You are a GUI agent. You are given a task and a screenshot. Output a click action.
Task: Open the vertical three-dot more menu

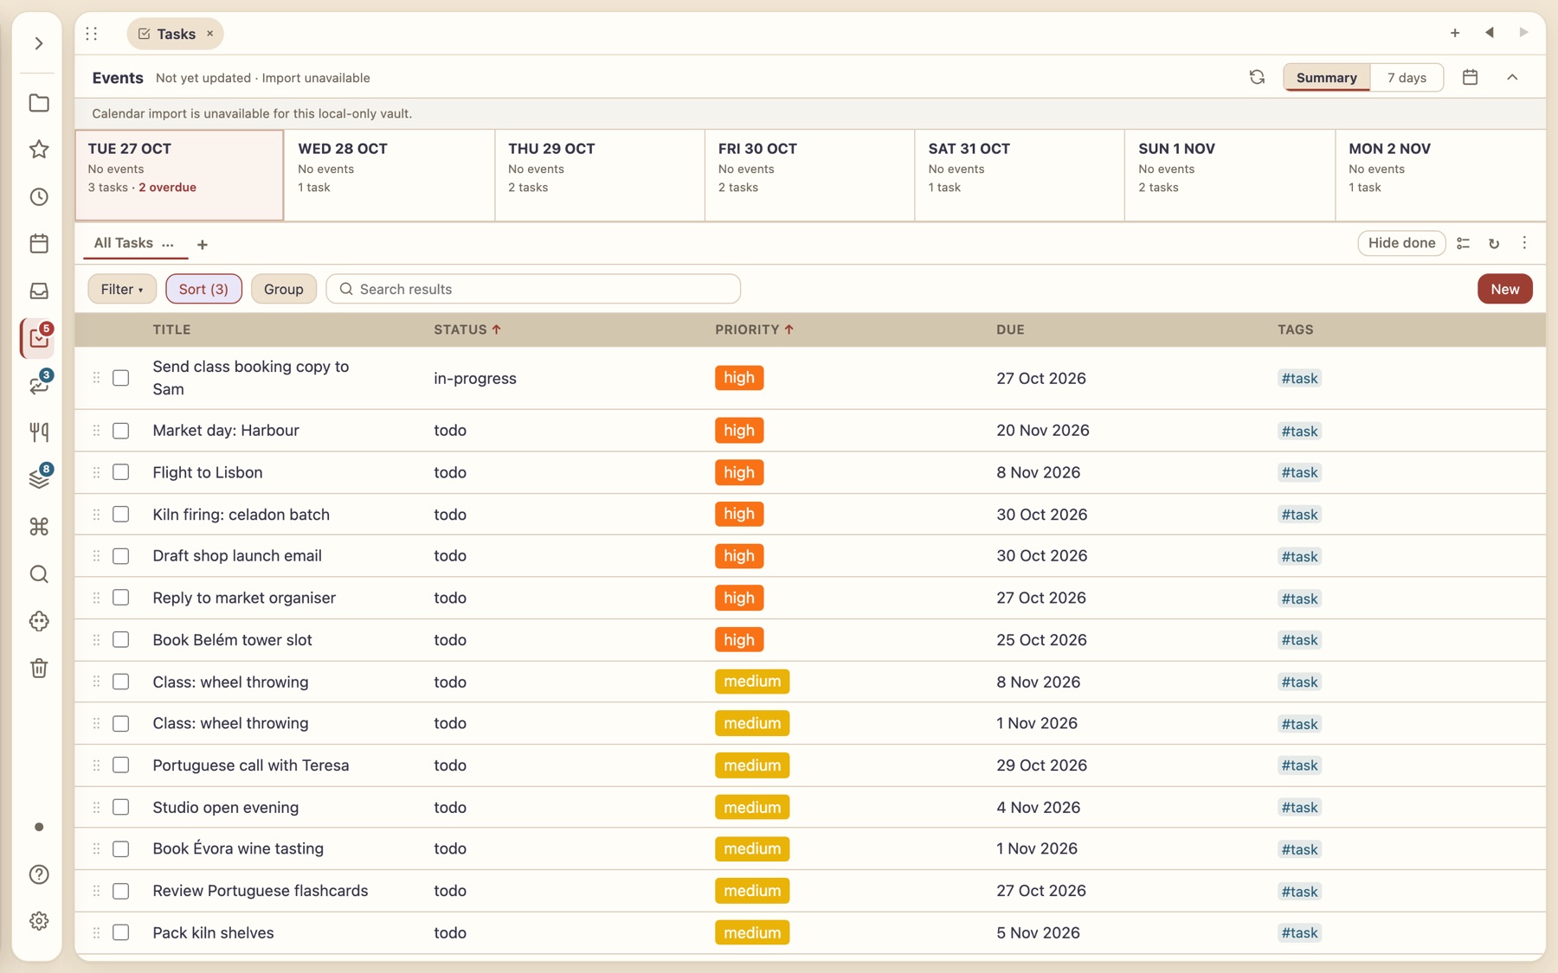[1524, 244]
